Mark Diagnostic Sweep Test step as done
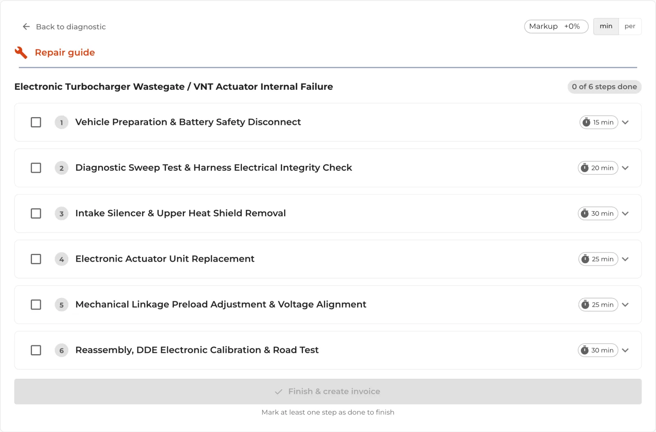 [36, 168]
